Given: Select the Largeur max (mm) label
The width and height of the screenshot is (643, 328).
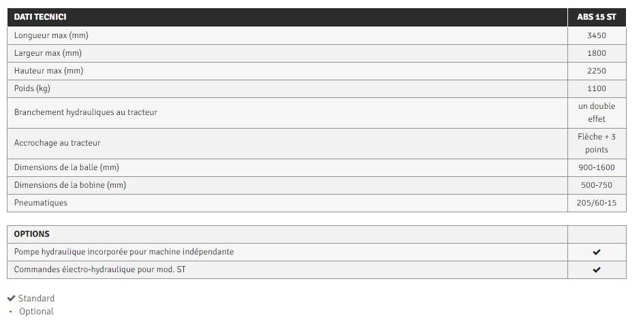Looking at the screenshot, I should (x=48, y=53).
